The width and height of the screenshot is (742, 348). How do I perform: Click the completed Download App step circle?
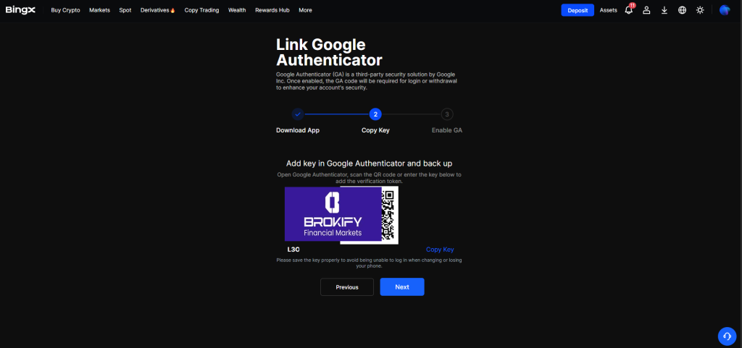(x=297, y=114)
